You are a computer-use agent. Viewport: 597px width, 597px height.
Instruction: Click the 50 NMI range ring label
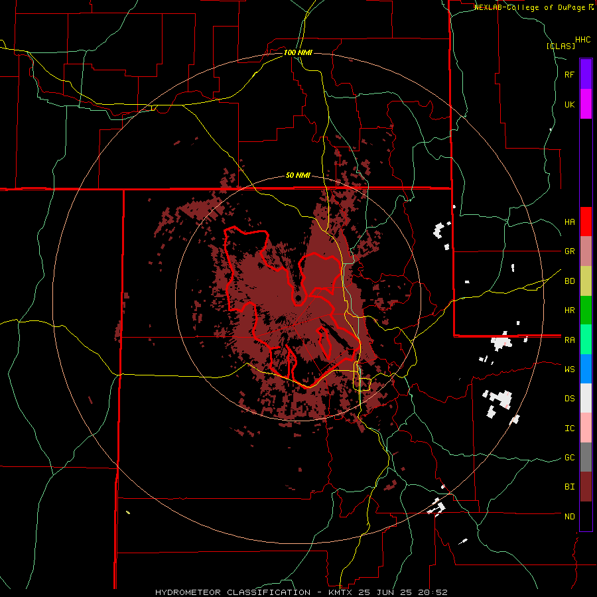[x=298, y=176]
